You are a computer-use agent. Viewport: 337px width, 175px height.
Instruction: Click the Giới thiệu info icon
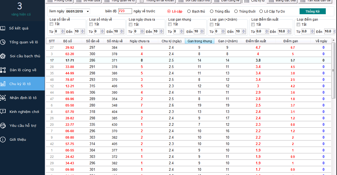point(3,139)
